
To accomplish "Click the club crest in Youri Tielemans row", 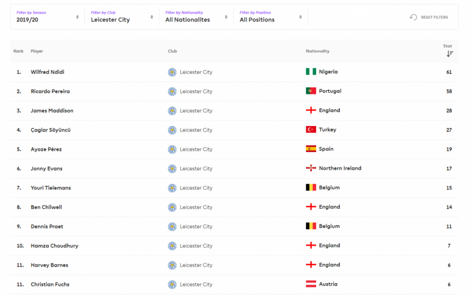I will pyautogui.click(x=172, y=188).
